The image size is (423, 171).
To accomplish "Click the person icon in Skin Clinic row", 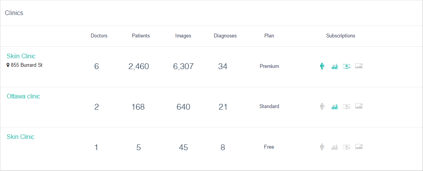I will 322,147.
